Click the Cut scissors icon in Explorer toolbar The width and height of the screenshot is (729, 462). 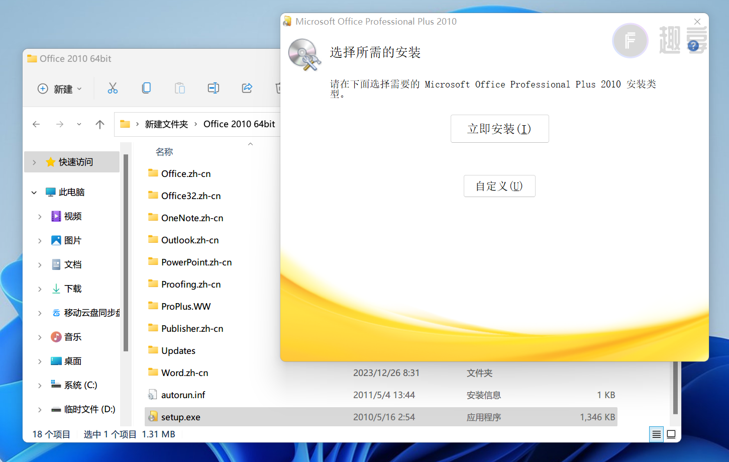coord(113,88)
